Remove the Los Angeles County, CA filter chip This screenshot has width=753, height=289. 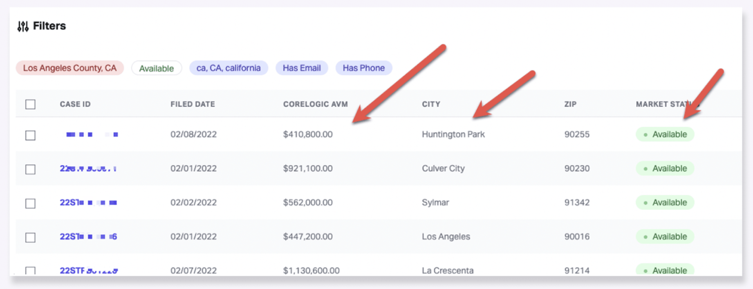tap(69, 68)
